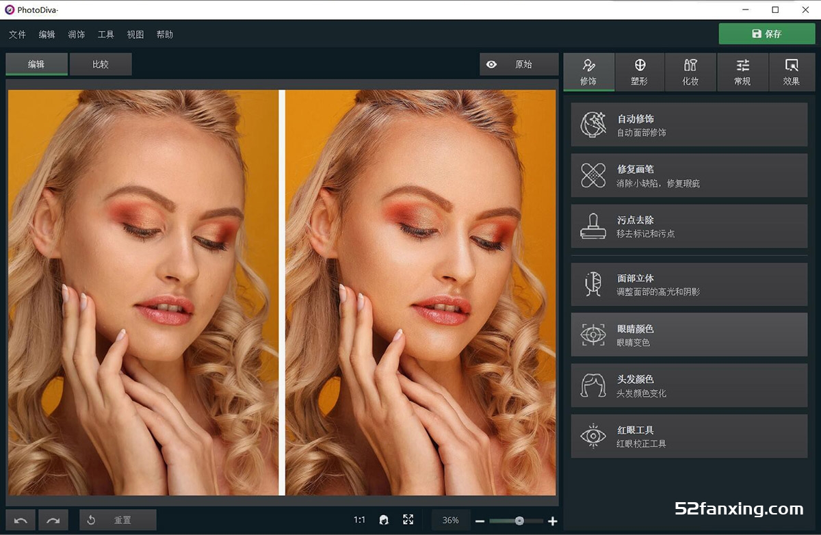Viewport: 821px width, 535px height.
Task: Toggle the 原始 original view eye button
Action: pos(519,64)
